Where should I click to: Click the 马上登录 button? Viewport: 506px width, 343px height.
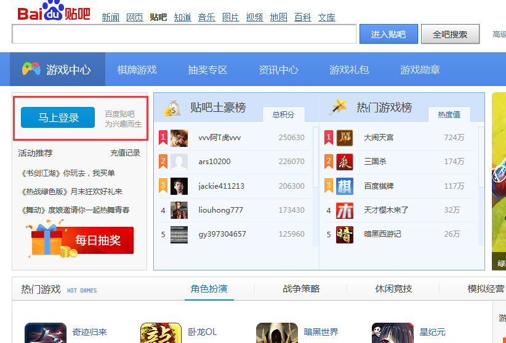click(x=58, y=117)
